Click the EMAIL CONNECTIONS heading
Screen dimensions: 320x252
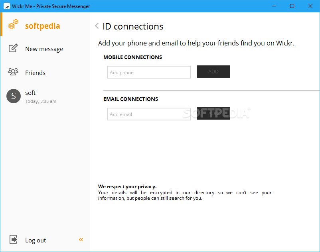130,99
